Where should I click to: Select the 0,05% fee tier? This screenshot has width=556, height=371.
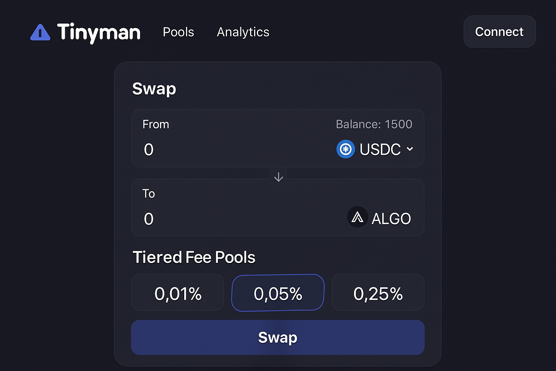278,293
